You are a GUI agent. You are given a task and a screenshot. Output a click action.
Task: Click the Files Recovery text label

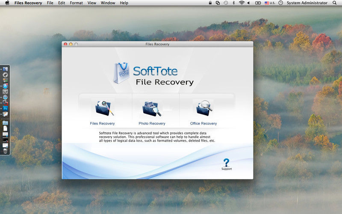tap(102, 123)
